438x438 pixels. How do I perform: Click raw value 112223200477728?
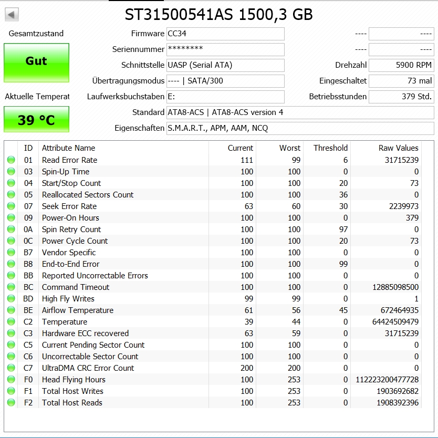point(387,380)
